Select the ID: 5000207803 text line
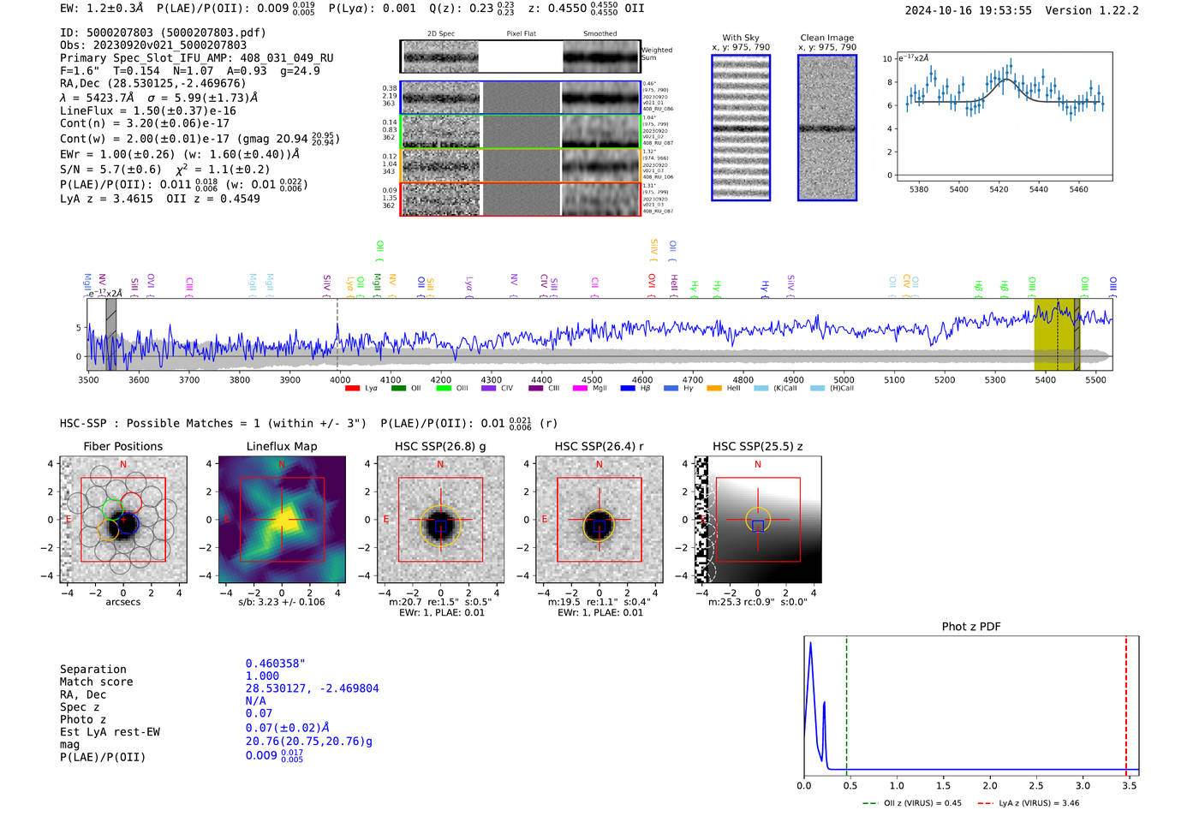 [x=163, y=33]
